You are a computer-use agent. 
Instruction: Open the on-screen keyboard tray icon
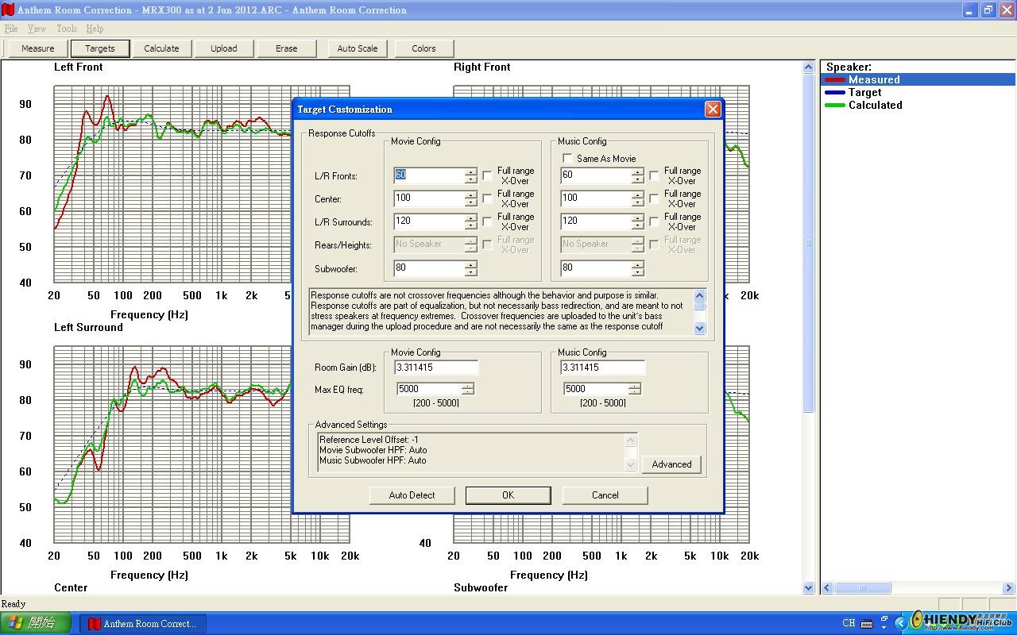click(x=867, y=623)
